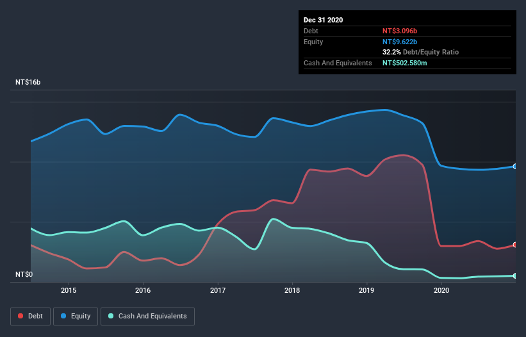Click the Debt label in tooltip

pyautogui.click(x=311, y=31)
